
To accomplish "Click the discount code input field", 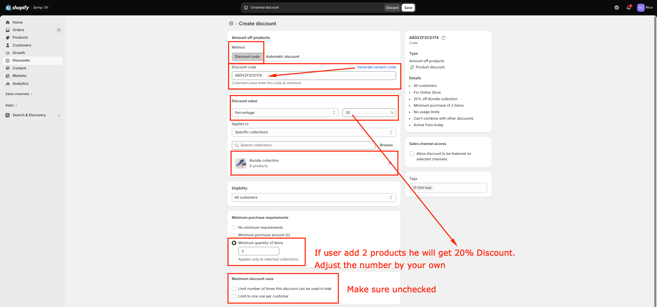I will tap(314, 76).
